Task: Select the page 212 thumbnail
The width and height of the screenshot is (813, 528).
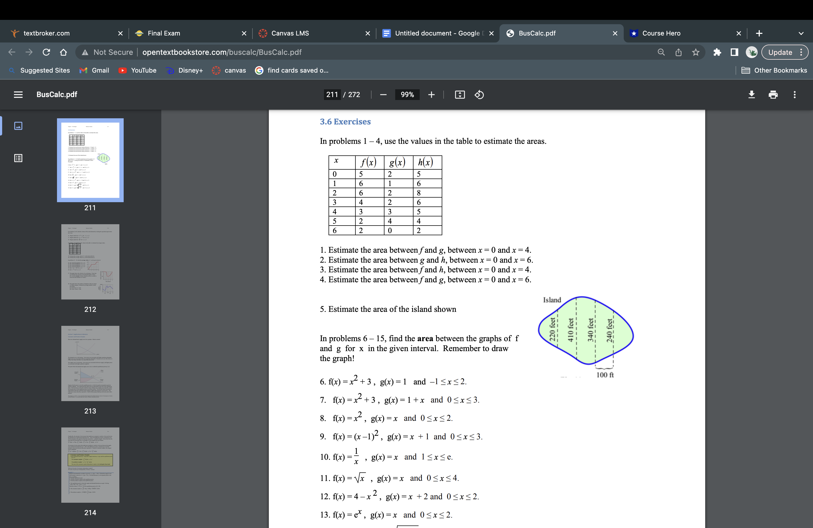Action: (x=90, y=262)
